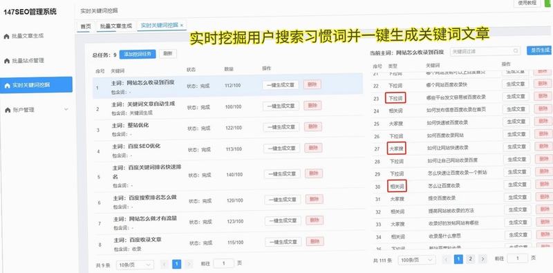Click the home icon beside 批量站点管理
The width and height of the screenshot is (553, 273).
pyautogui.click(x=6, y=61)
